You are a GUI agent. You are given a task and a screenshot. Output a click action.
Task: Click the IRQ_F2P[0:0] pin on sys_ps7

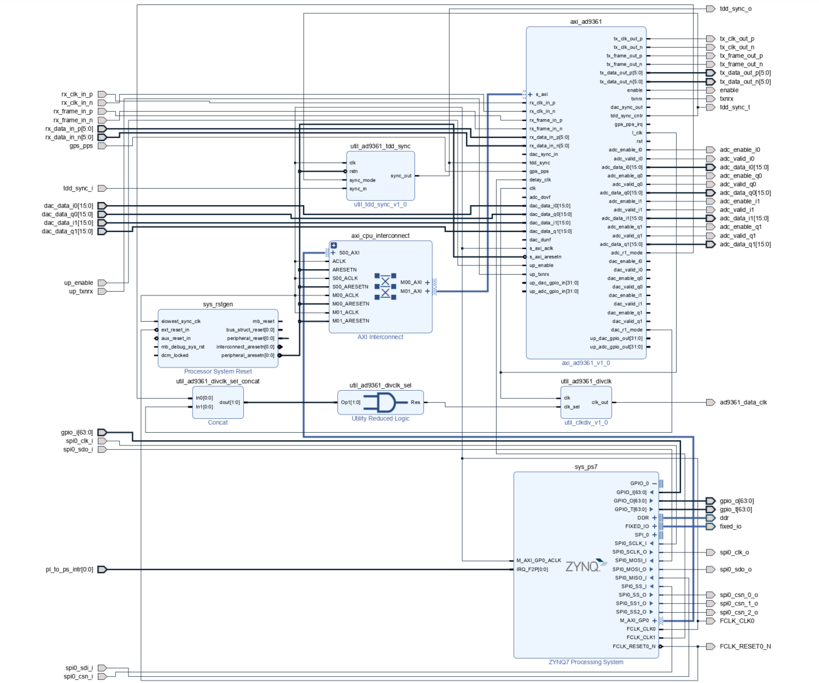[x=532, y=569]
